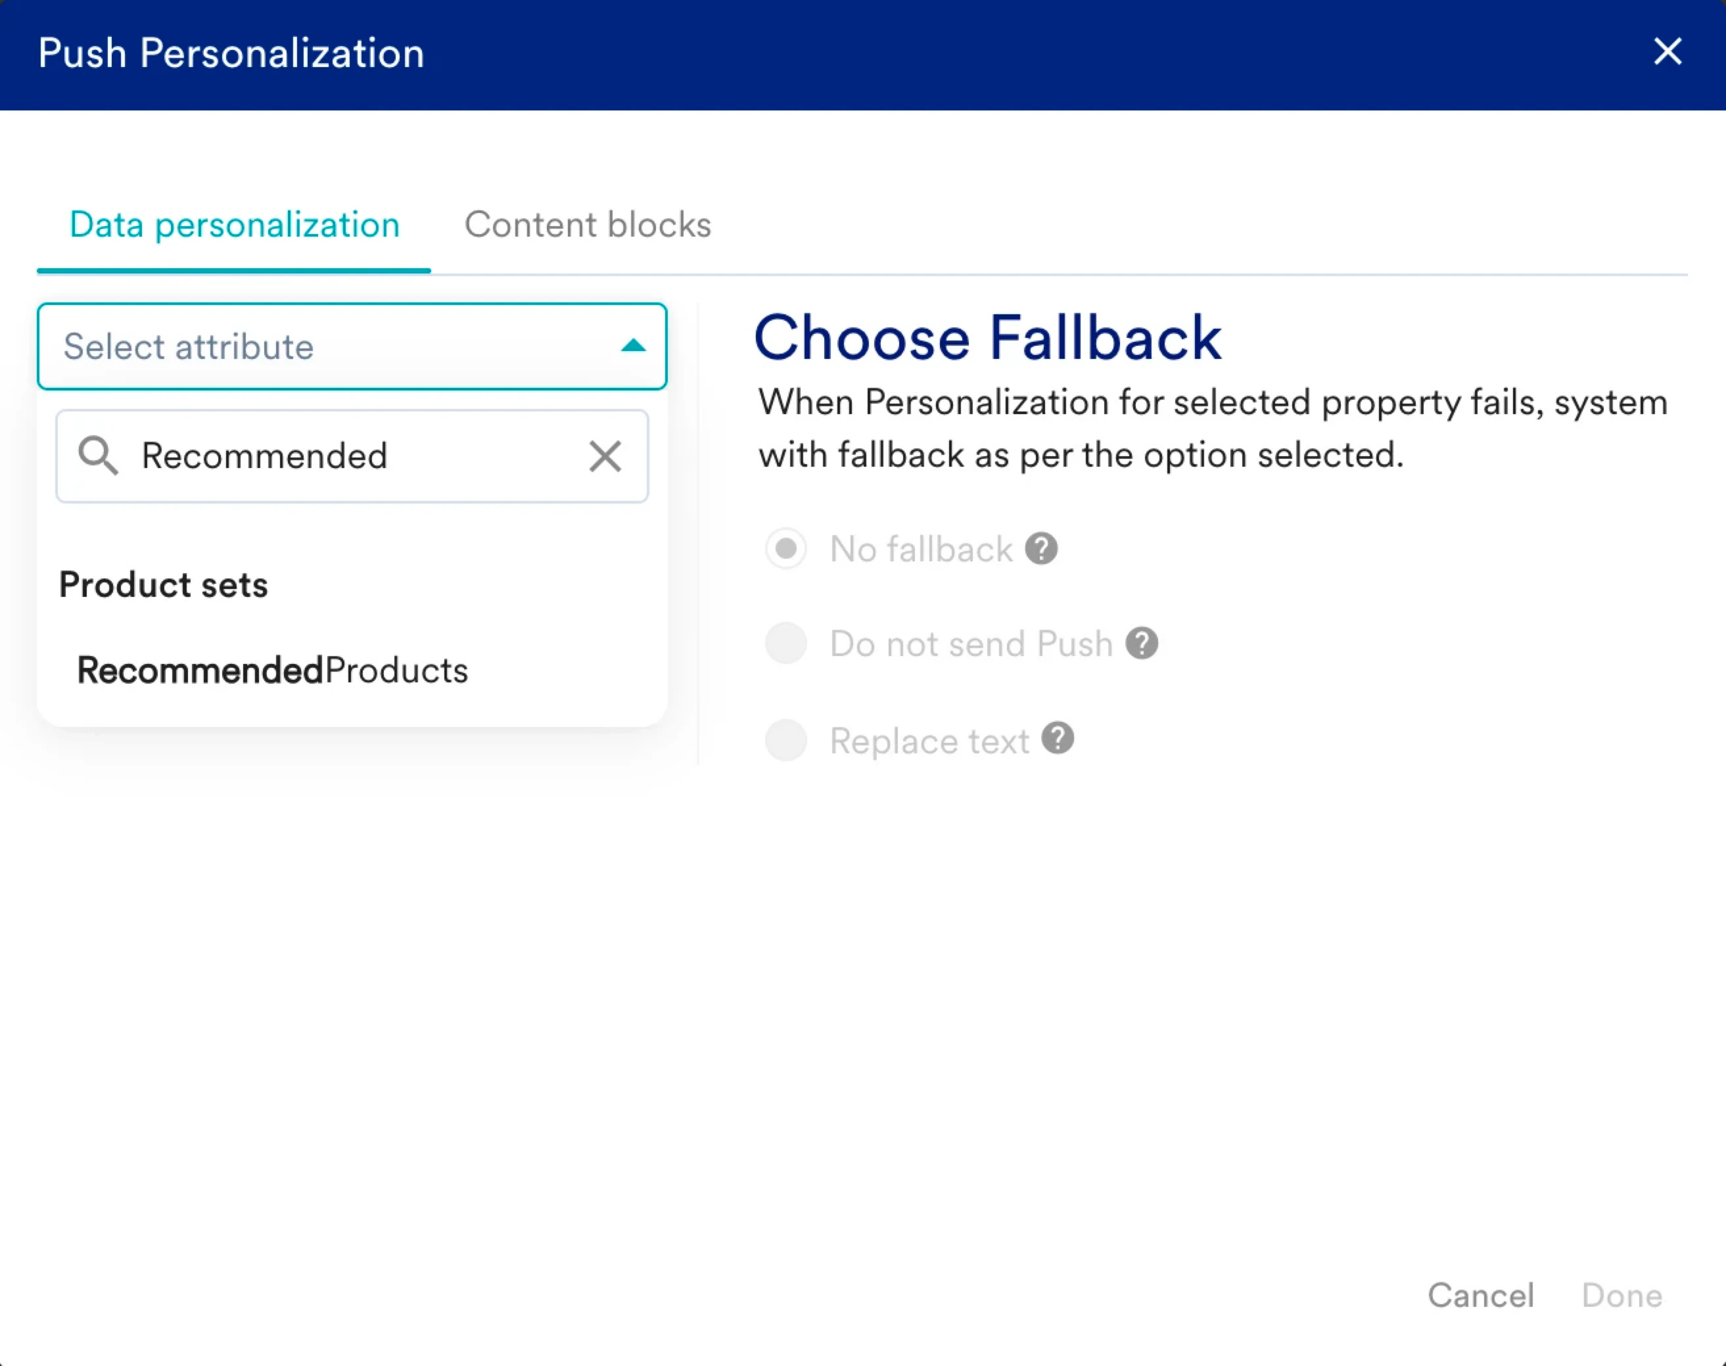The width and height of the screenshot is (1726, 1366).
Task: Open help icon beside Do not send Push
Action: click(x=1142, y=643)
